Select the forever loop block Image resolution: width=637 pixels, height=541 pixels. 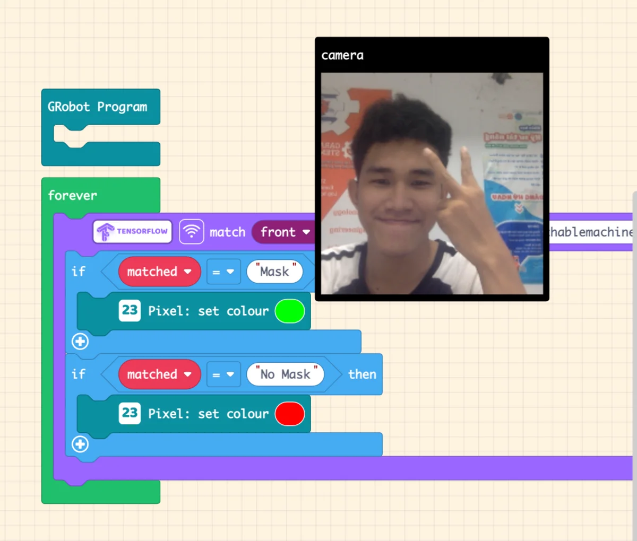point(73,196)
